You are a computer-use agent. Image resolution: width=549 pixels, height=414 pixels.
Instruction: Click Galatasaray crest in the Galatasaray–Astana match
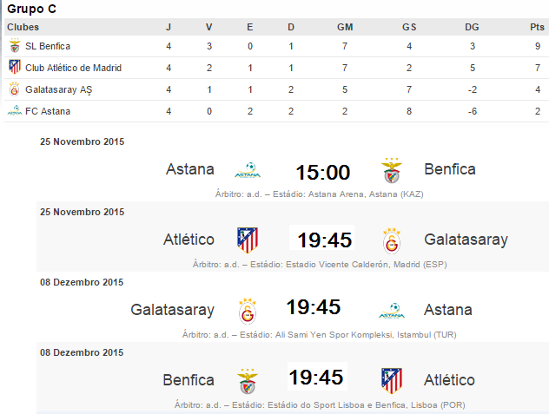coord(248,310)
